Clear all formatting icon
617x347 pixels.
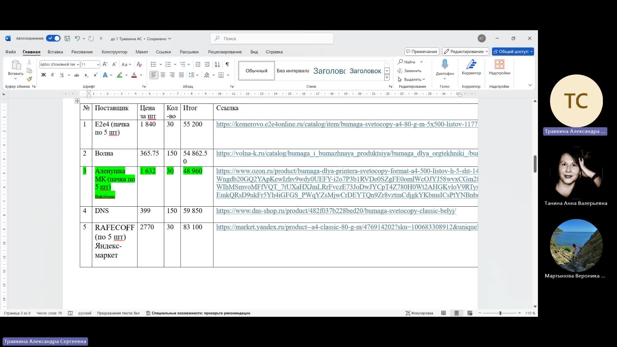[x=139, y=64]
